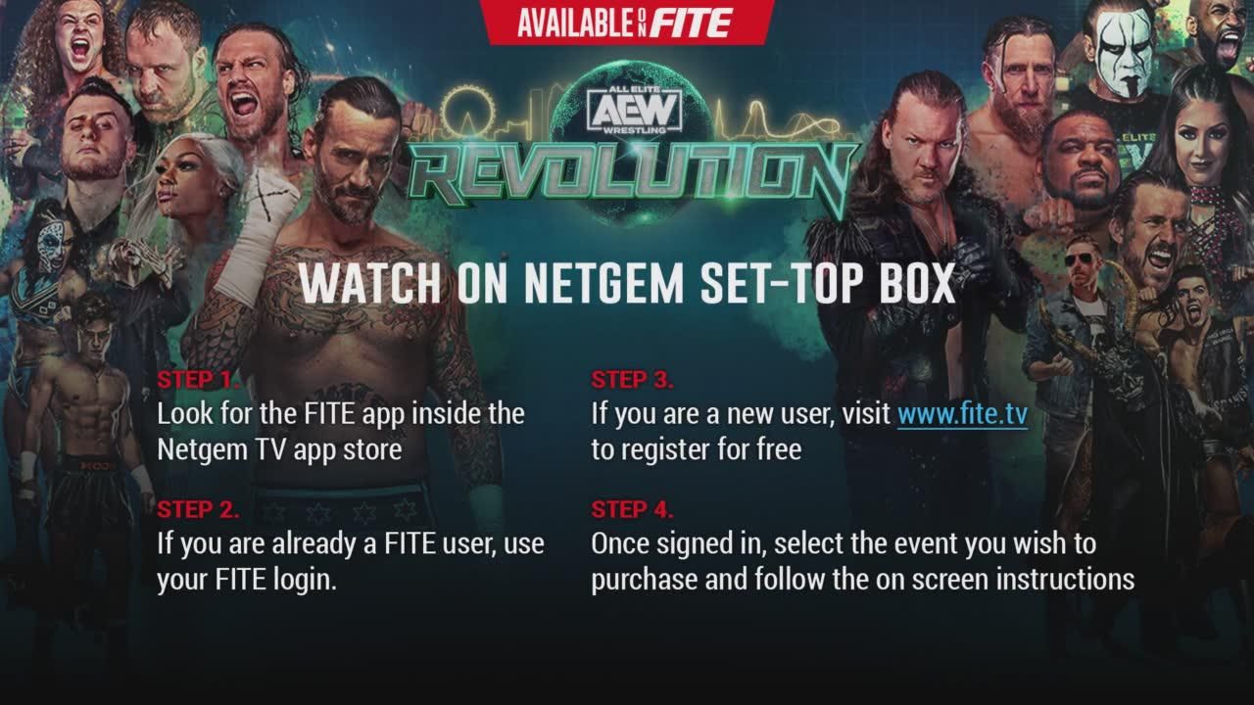Click the Step 4 red label

[632, 509]
